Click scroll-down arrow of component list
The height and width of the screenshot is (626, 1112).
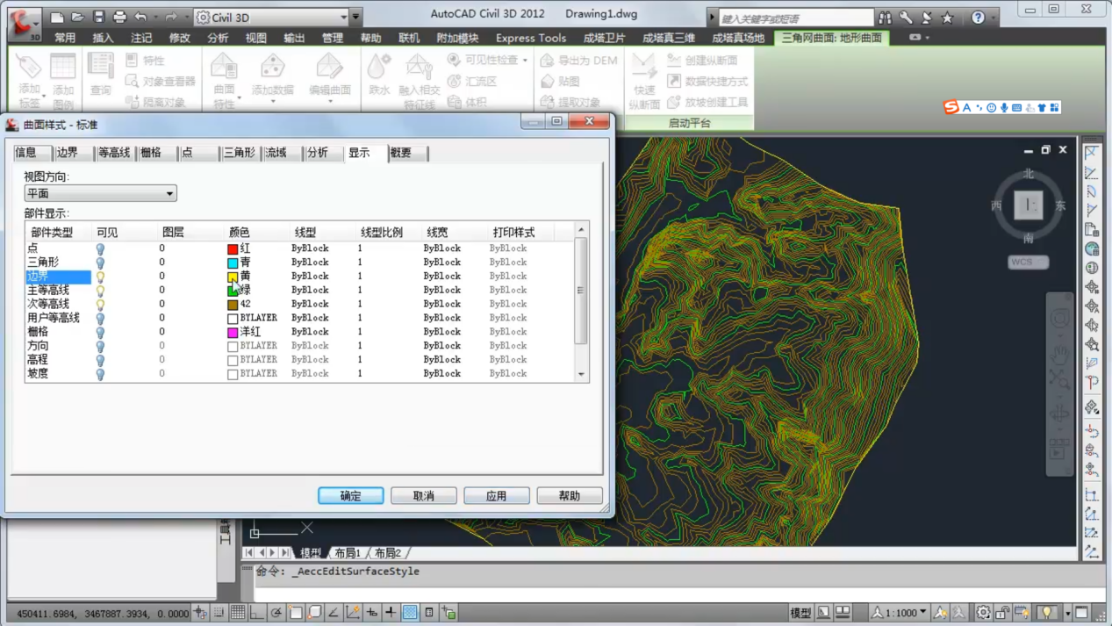(581, 375)
